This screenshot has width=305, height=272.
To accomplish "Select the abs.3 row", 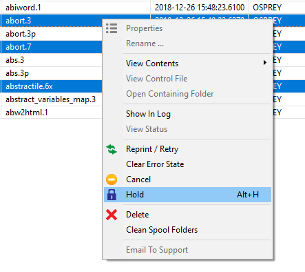I will (x=51, y=60).
